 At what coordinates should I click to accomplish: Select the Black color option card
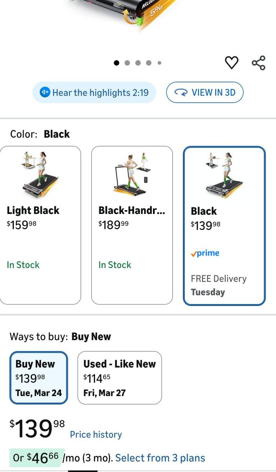click(x=224, y=226)
